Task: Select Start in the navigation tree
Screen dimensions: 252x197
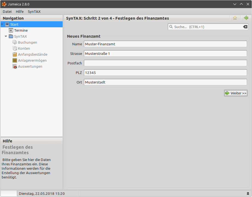Action: click(31, 24)
